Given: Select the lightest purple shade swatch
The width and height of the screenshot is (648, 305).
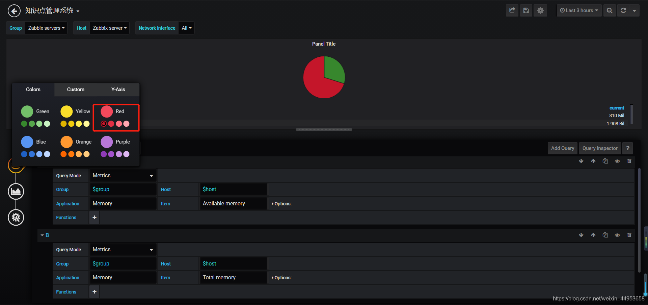Looking at the screenshot, I should (126, 154).
